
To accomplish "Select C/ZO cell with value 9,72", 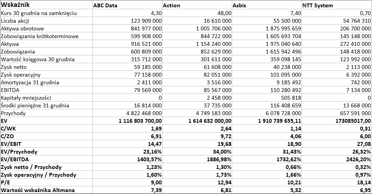I will coord(197,136).
